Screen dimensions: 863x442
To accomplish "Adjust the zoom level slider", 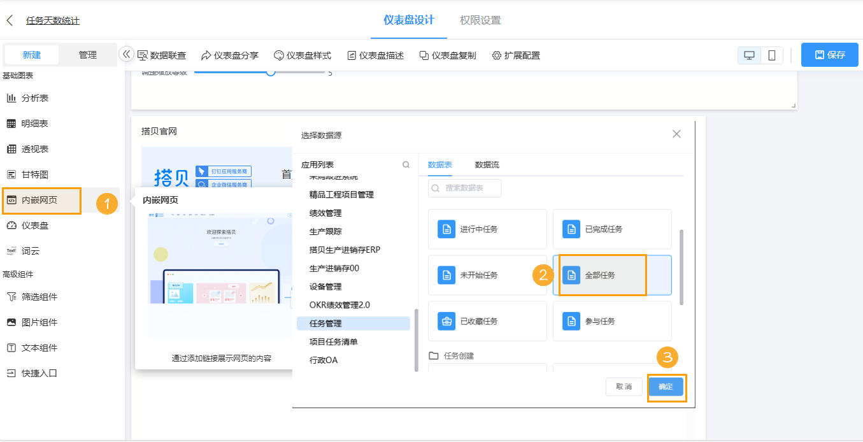I will pos(270,73).
